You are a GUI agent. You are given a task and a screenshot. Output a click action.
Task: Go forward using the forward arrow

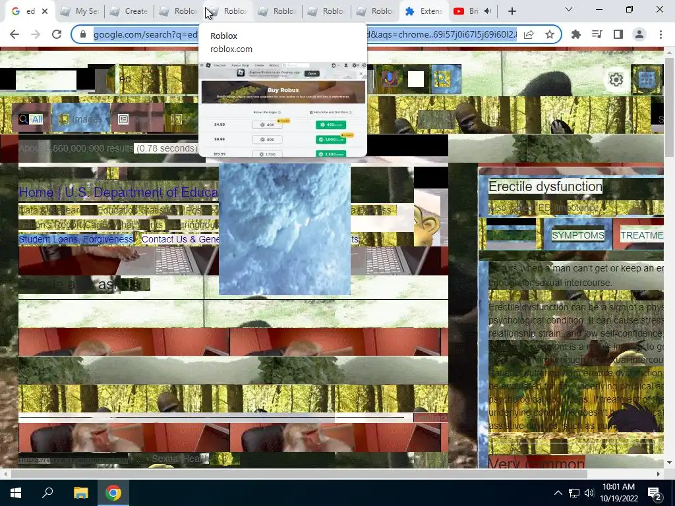[36, 34]
